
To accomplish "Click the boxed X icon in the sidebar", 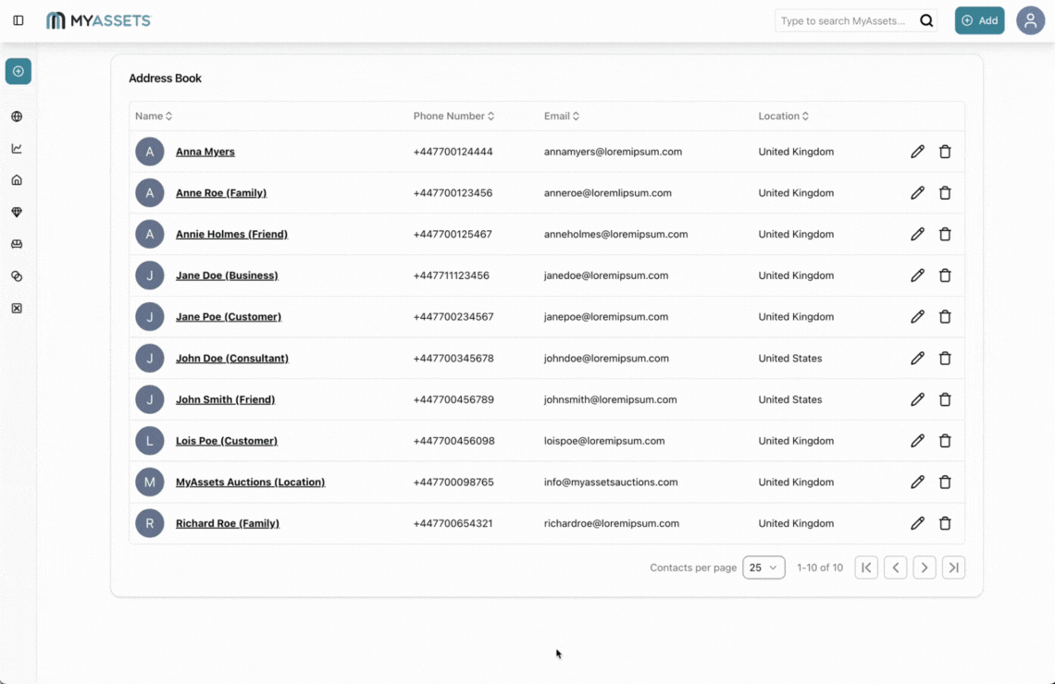I will tap(17, 307).
